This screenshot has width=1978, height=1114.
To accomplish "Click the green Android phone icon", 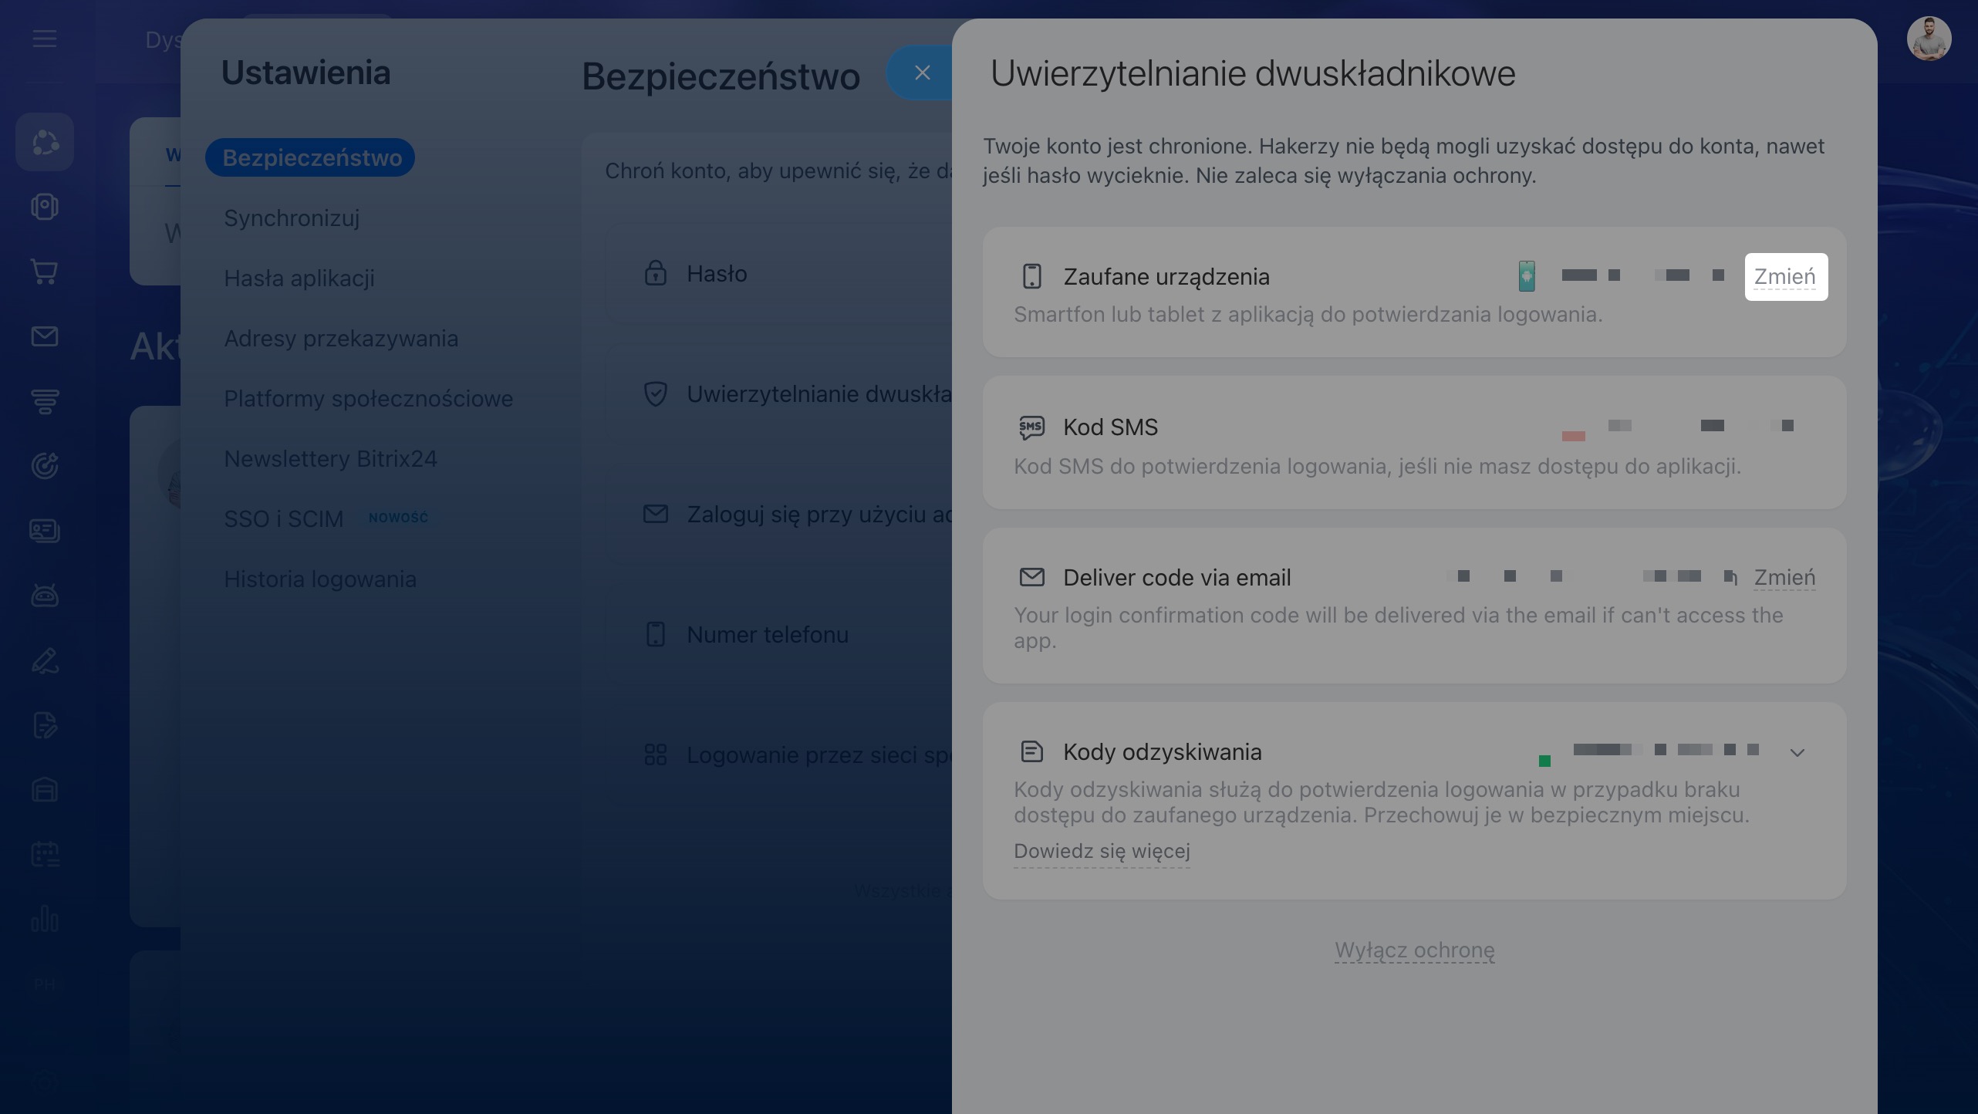I will [1526, 275].
